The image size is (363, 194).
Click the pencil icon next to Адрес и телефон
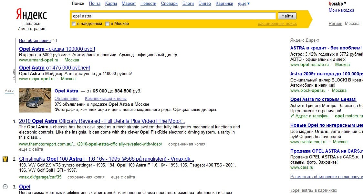coord(292,116)
